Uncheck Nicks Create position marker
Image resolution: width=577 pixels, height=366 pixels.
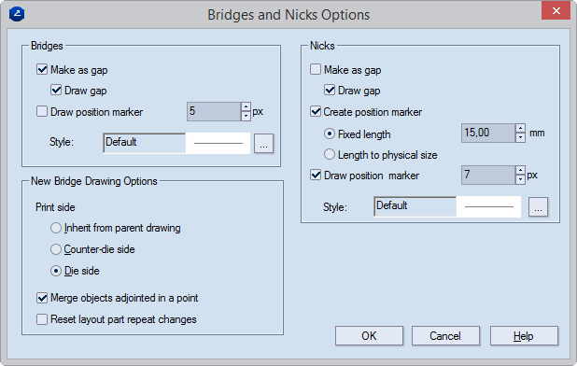[316, 111]
